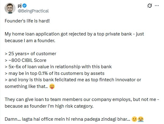Click the "Founder's life is hard!" text

click(27, 21)
